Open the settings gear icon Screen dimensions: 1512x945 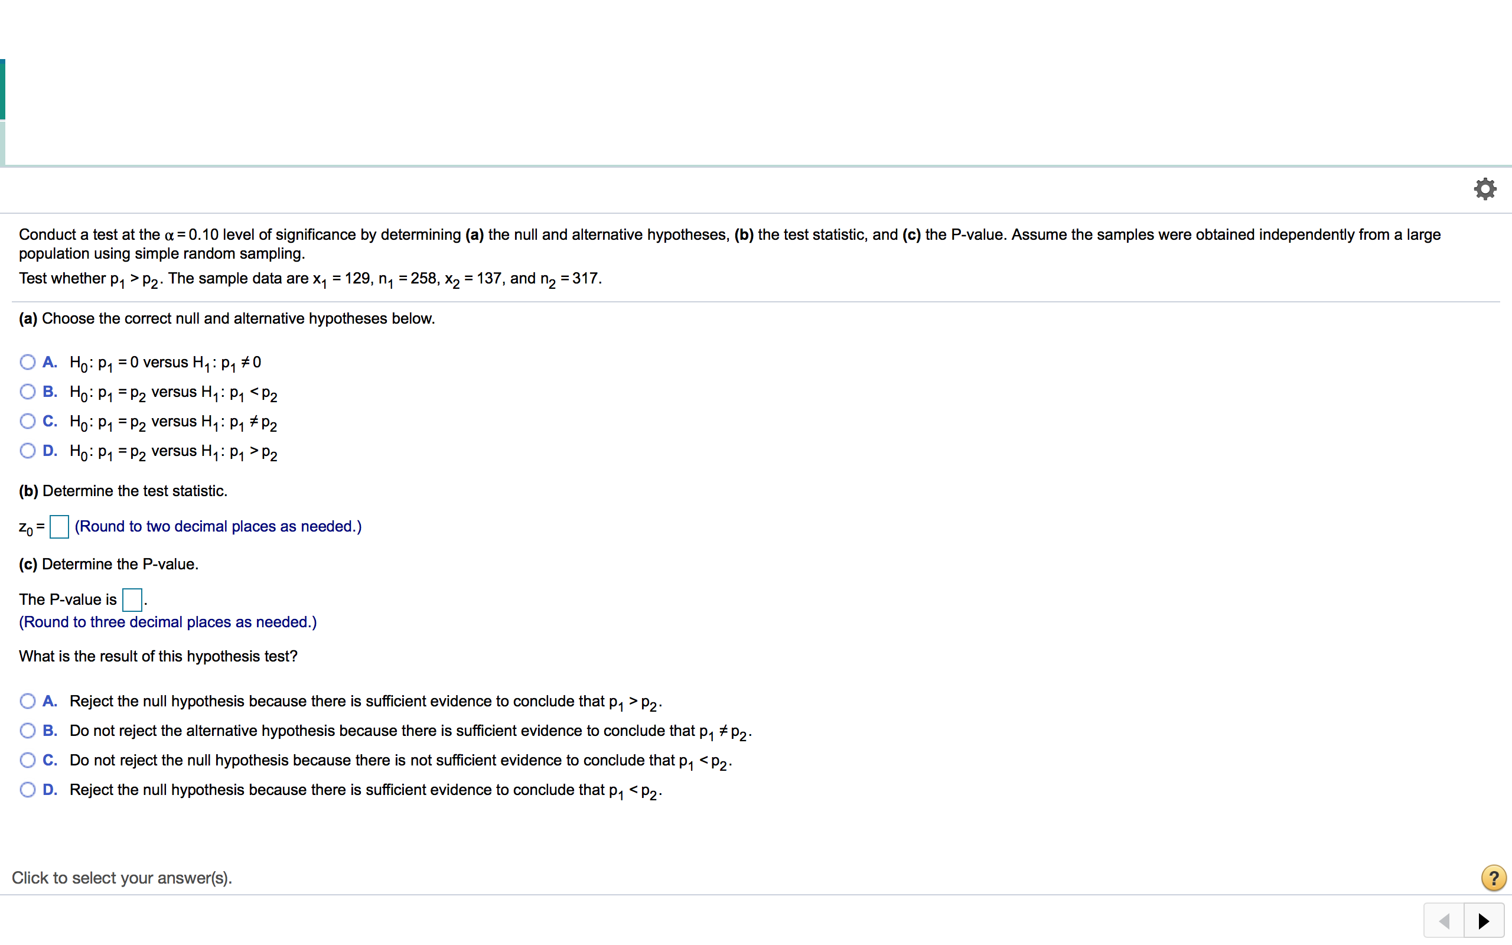click(x=1484, y=189)
